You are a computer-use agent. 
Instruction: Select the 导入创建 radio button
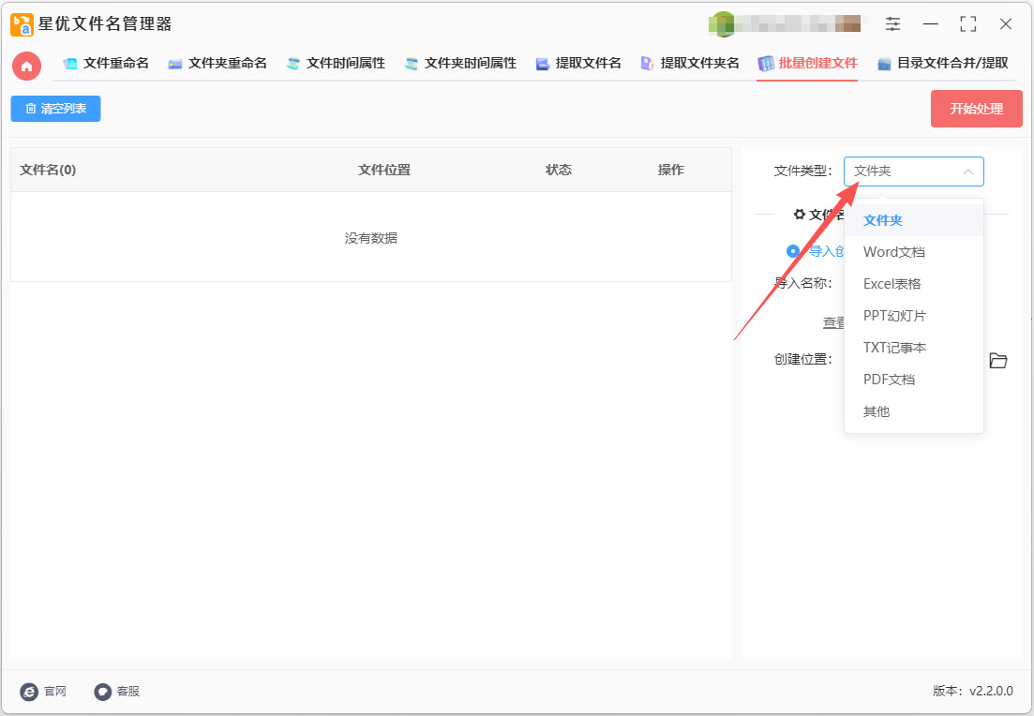793,251
